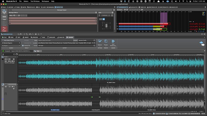Open the Edit ribbon tab
This screenshot has height=116, width=207.
(18, 37)
